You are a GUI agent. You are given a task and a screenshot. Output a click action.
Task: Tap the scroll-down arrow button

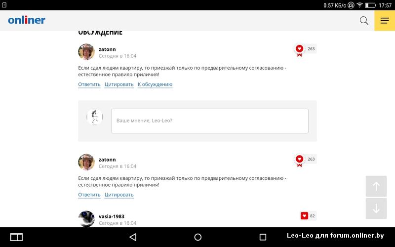point(376,208)
